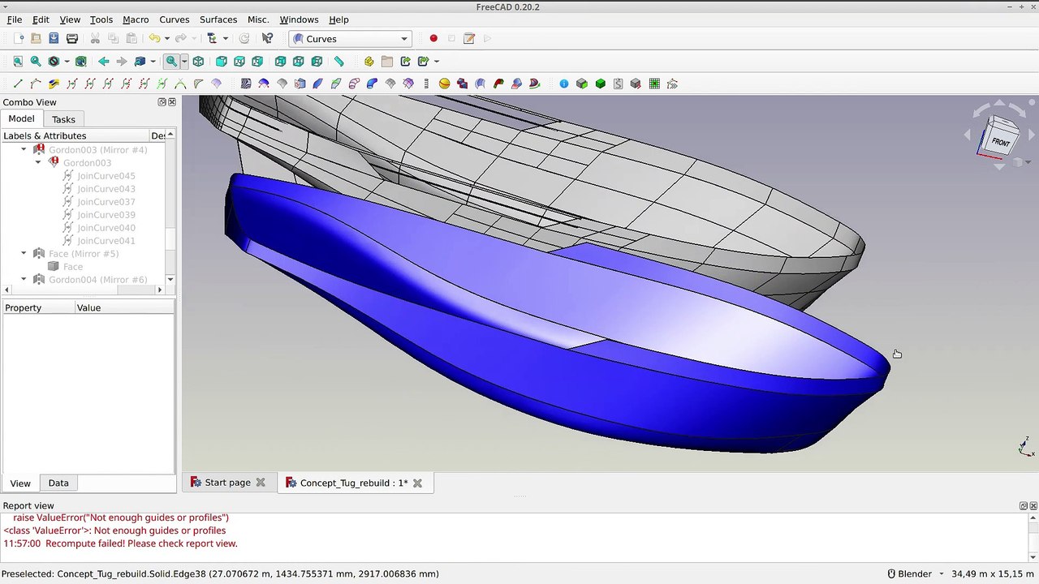The width and height of the screenshot is (1039, 584).
Task: Click the dimensions readout in status bar
Action: 993,573
